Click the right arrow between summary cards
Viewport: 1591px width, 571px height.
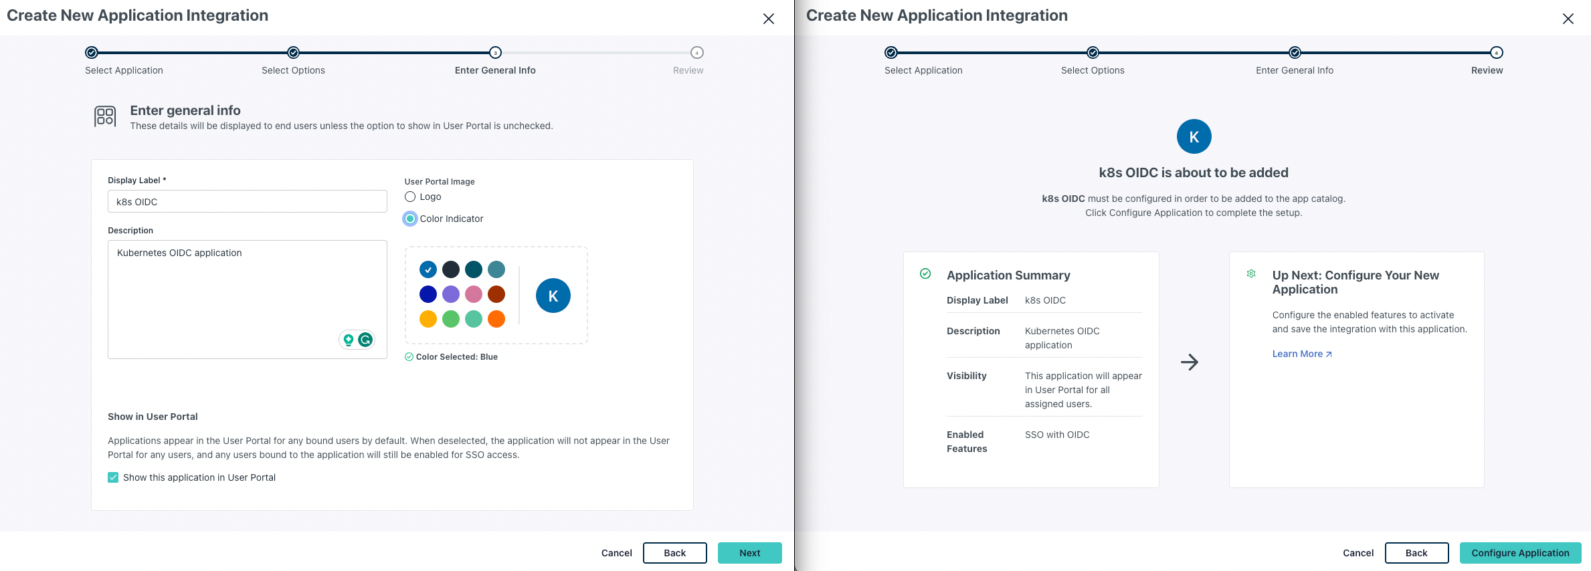pyautogui.click(x=1189, y=362)
